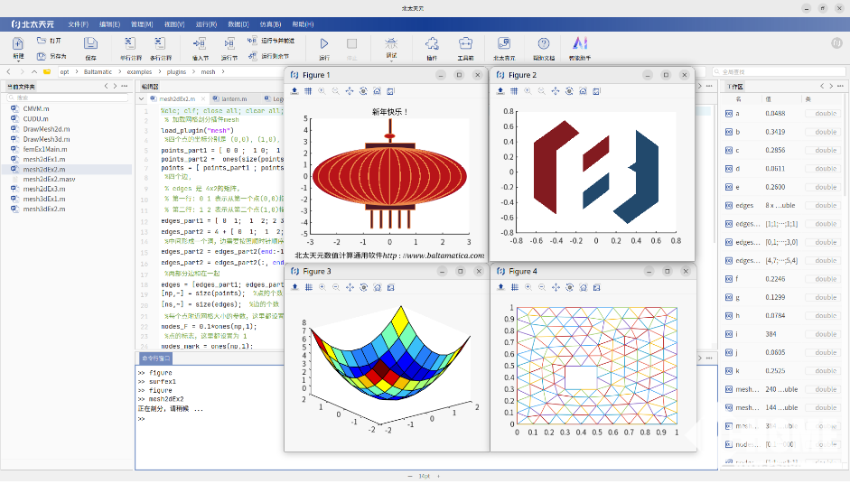The width and height of the screenshot is (850, 484).
Task: Click the grid icon in Figure 1 toolbar
Action: [308, 91]
